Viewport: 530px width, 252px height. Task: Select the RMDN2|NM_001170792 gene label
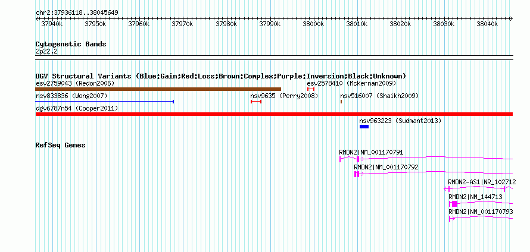[386, 167]
